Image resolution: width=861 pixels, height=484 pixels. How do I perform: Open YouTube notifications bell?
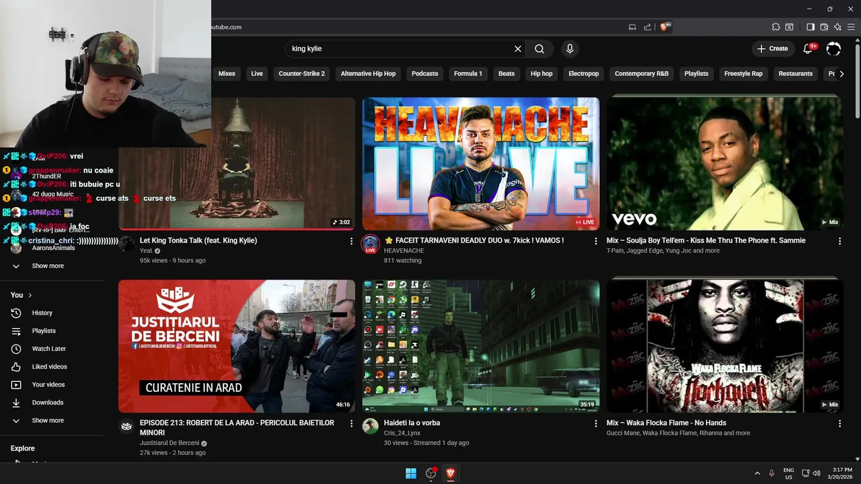tap(809, 48)
